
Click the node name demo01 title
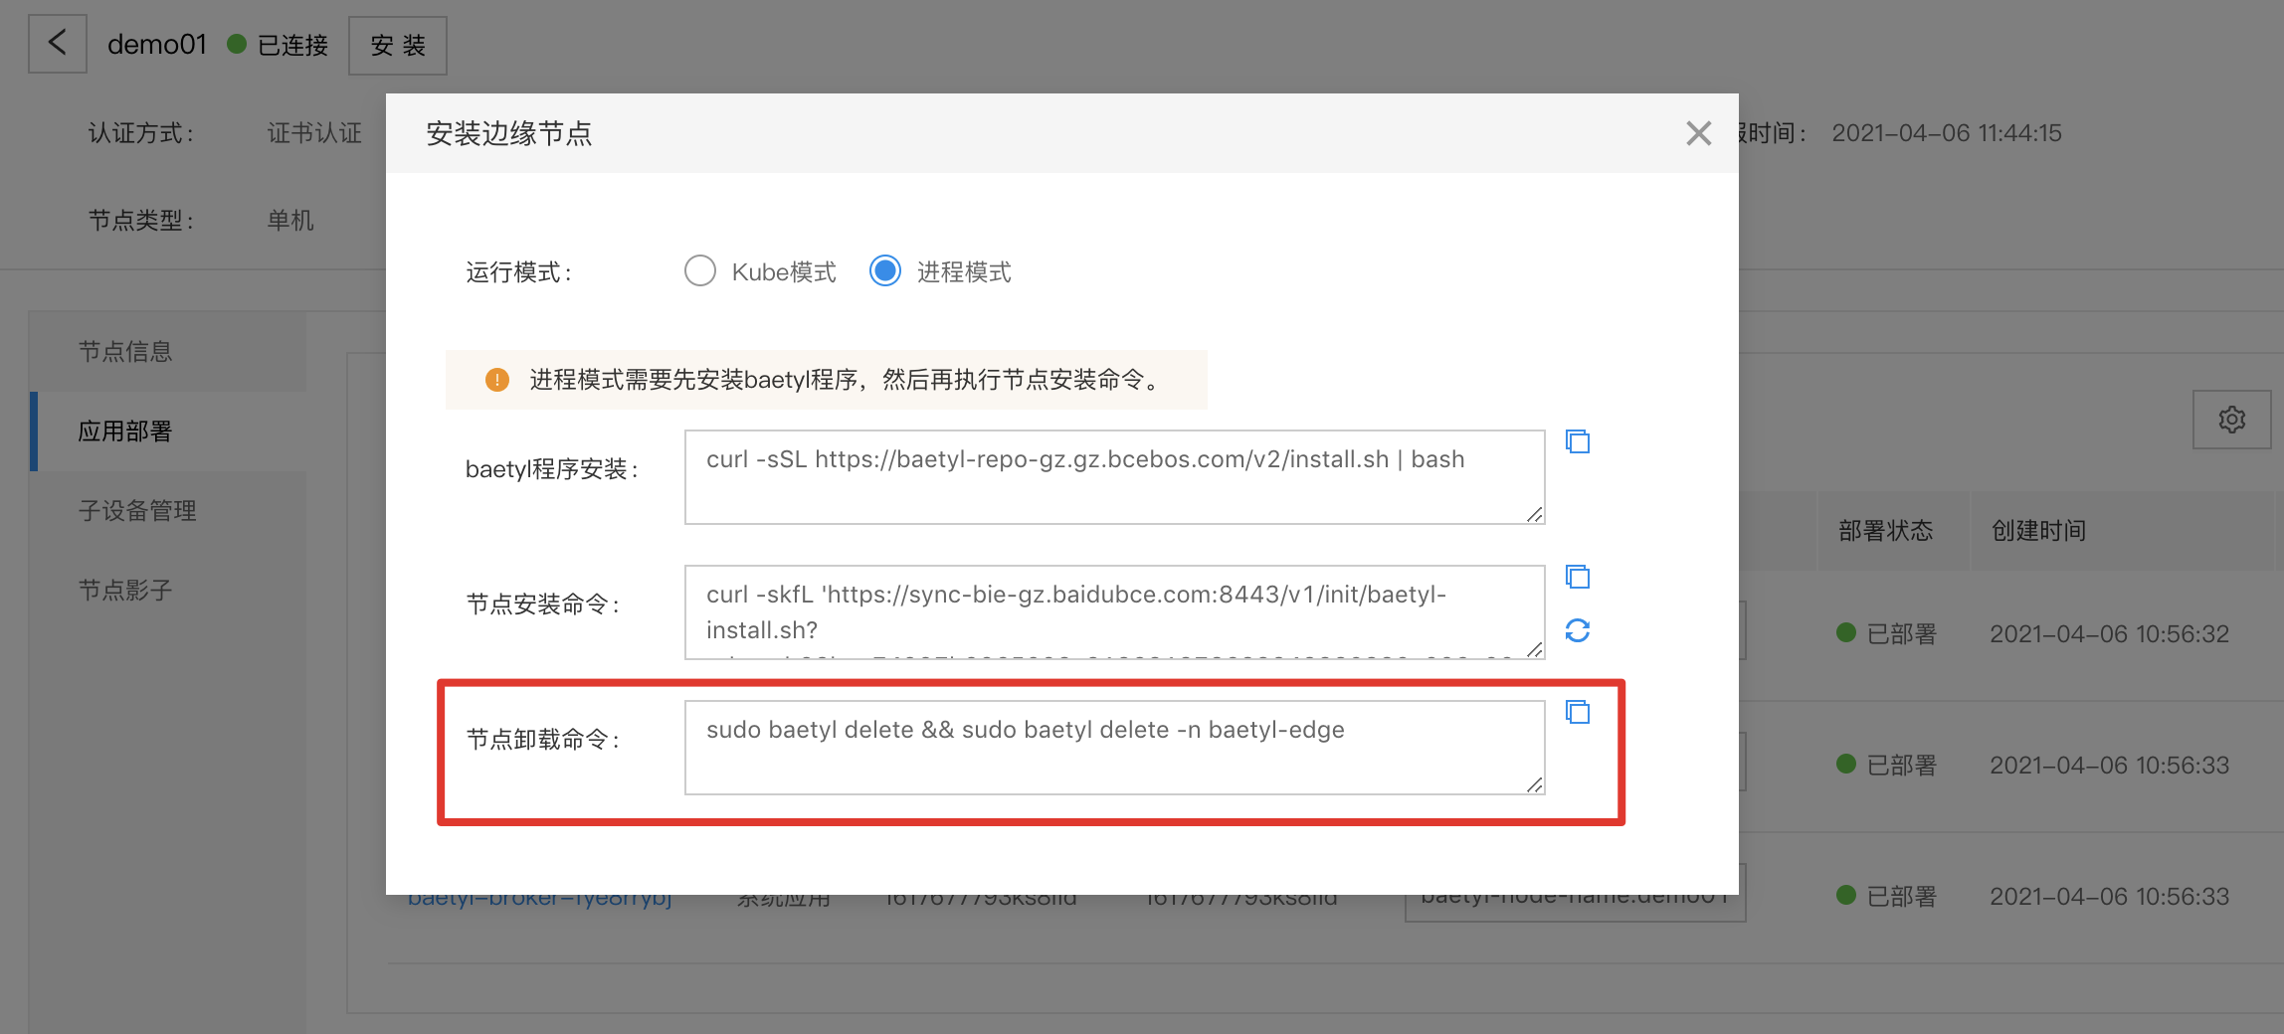tap(157, 45)
